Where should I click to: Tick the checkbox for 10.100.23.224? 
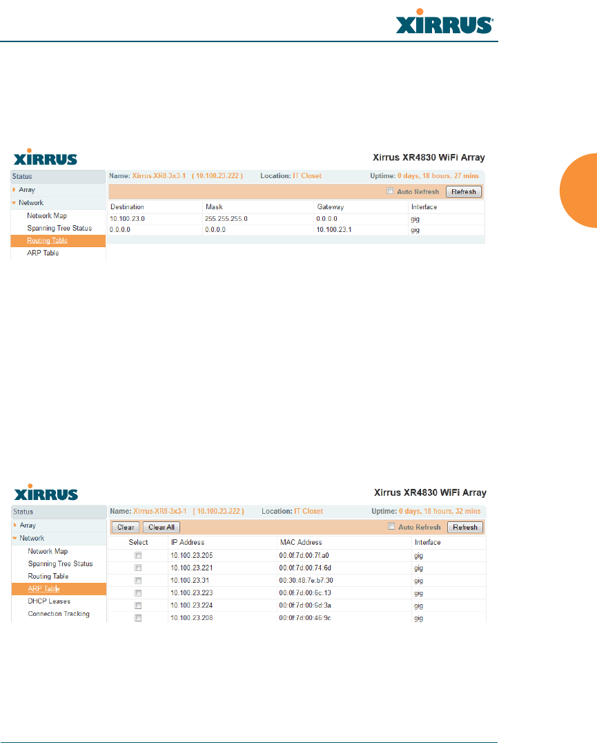(138, 606)
